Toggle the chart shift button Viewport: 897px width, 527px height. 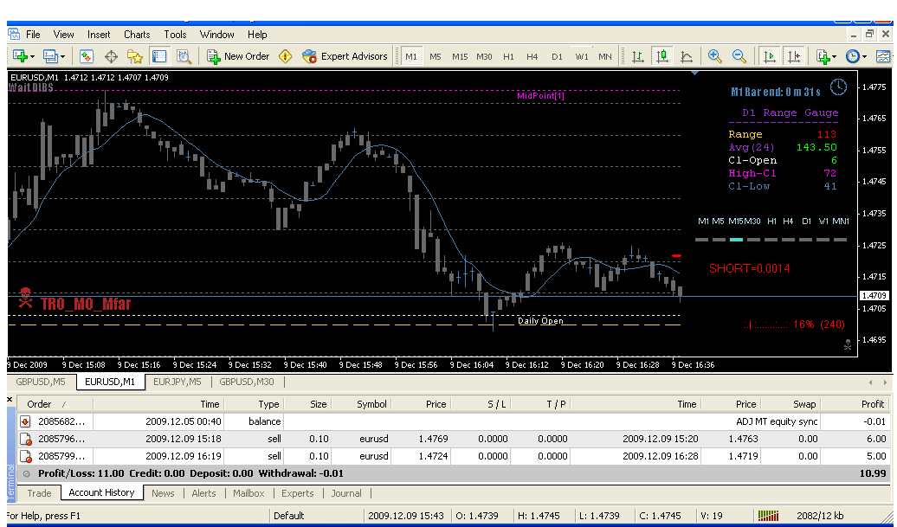[x=793, y=56]
